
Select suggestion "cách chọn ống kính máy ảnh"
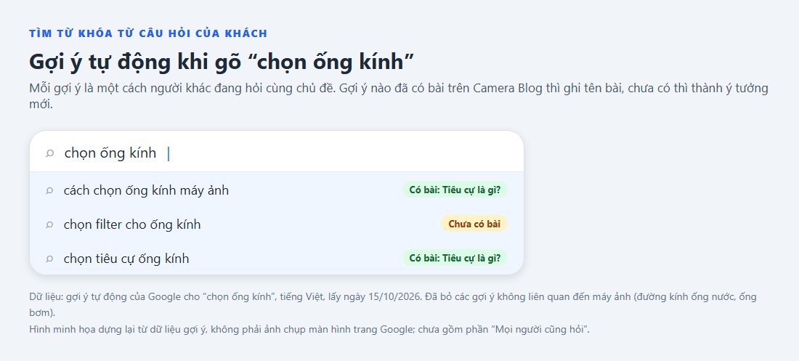(277, 190)
